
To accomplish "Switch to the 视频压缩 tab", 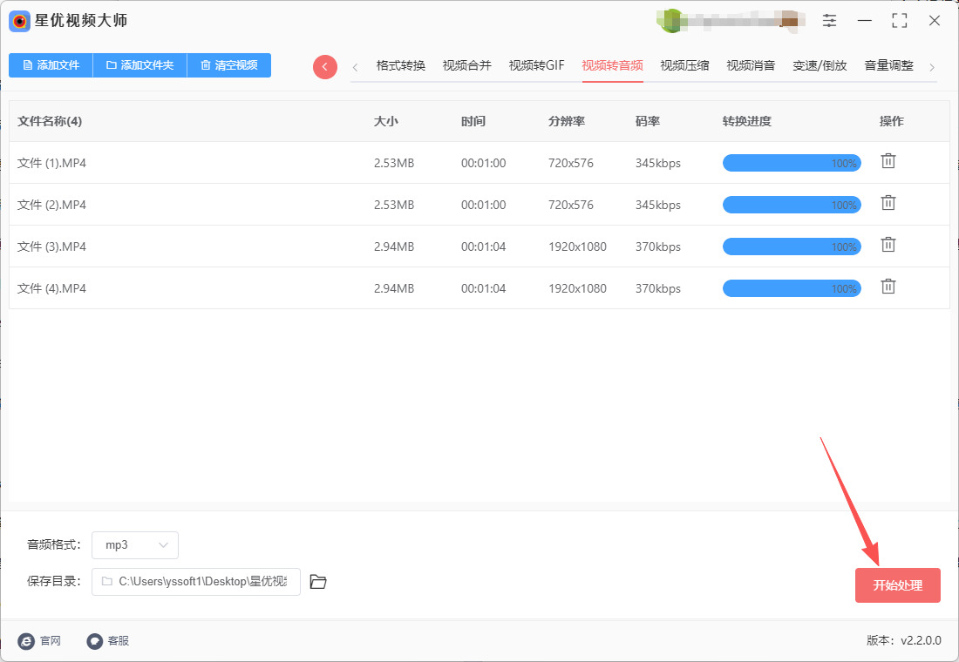I will (x=684, y=66).
